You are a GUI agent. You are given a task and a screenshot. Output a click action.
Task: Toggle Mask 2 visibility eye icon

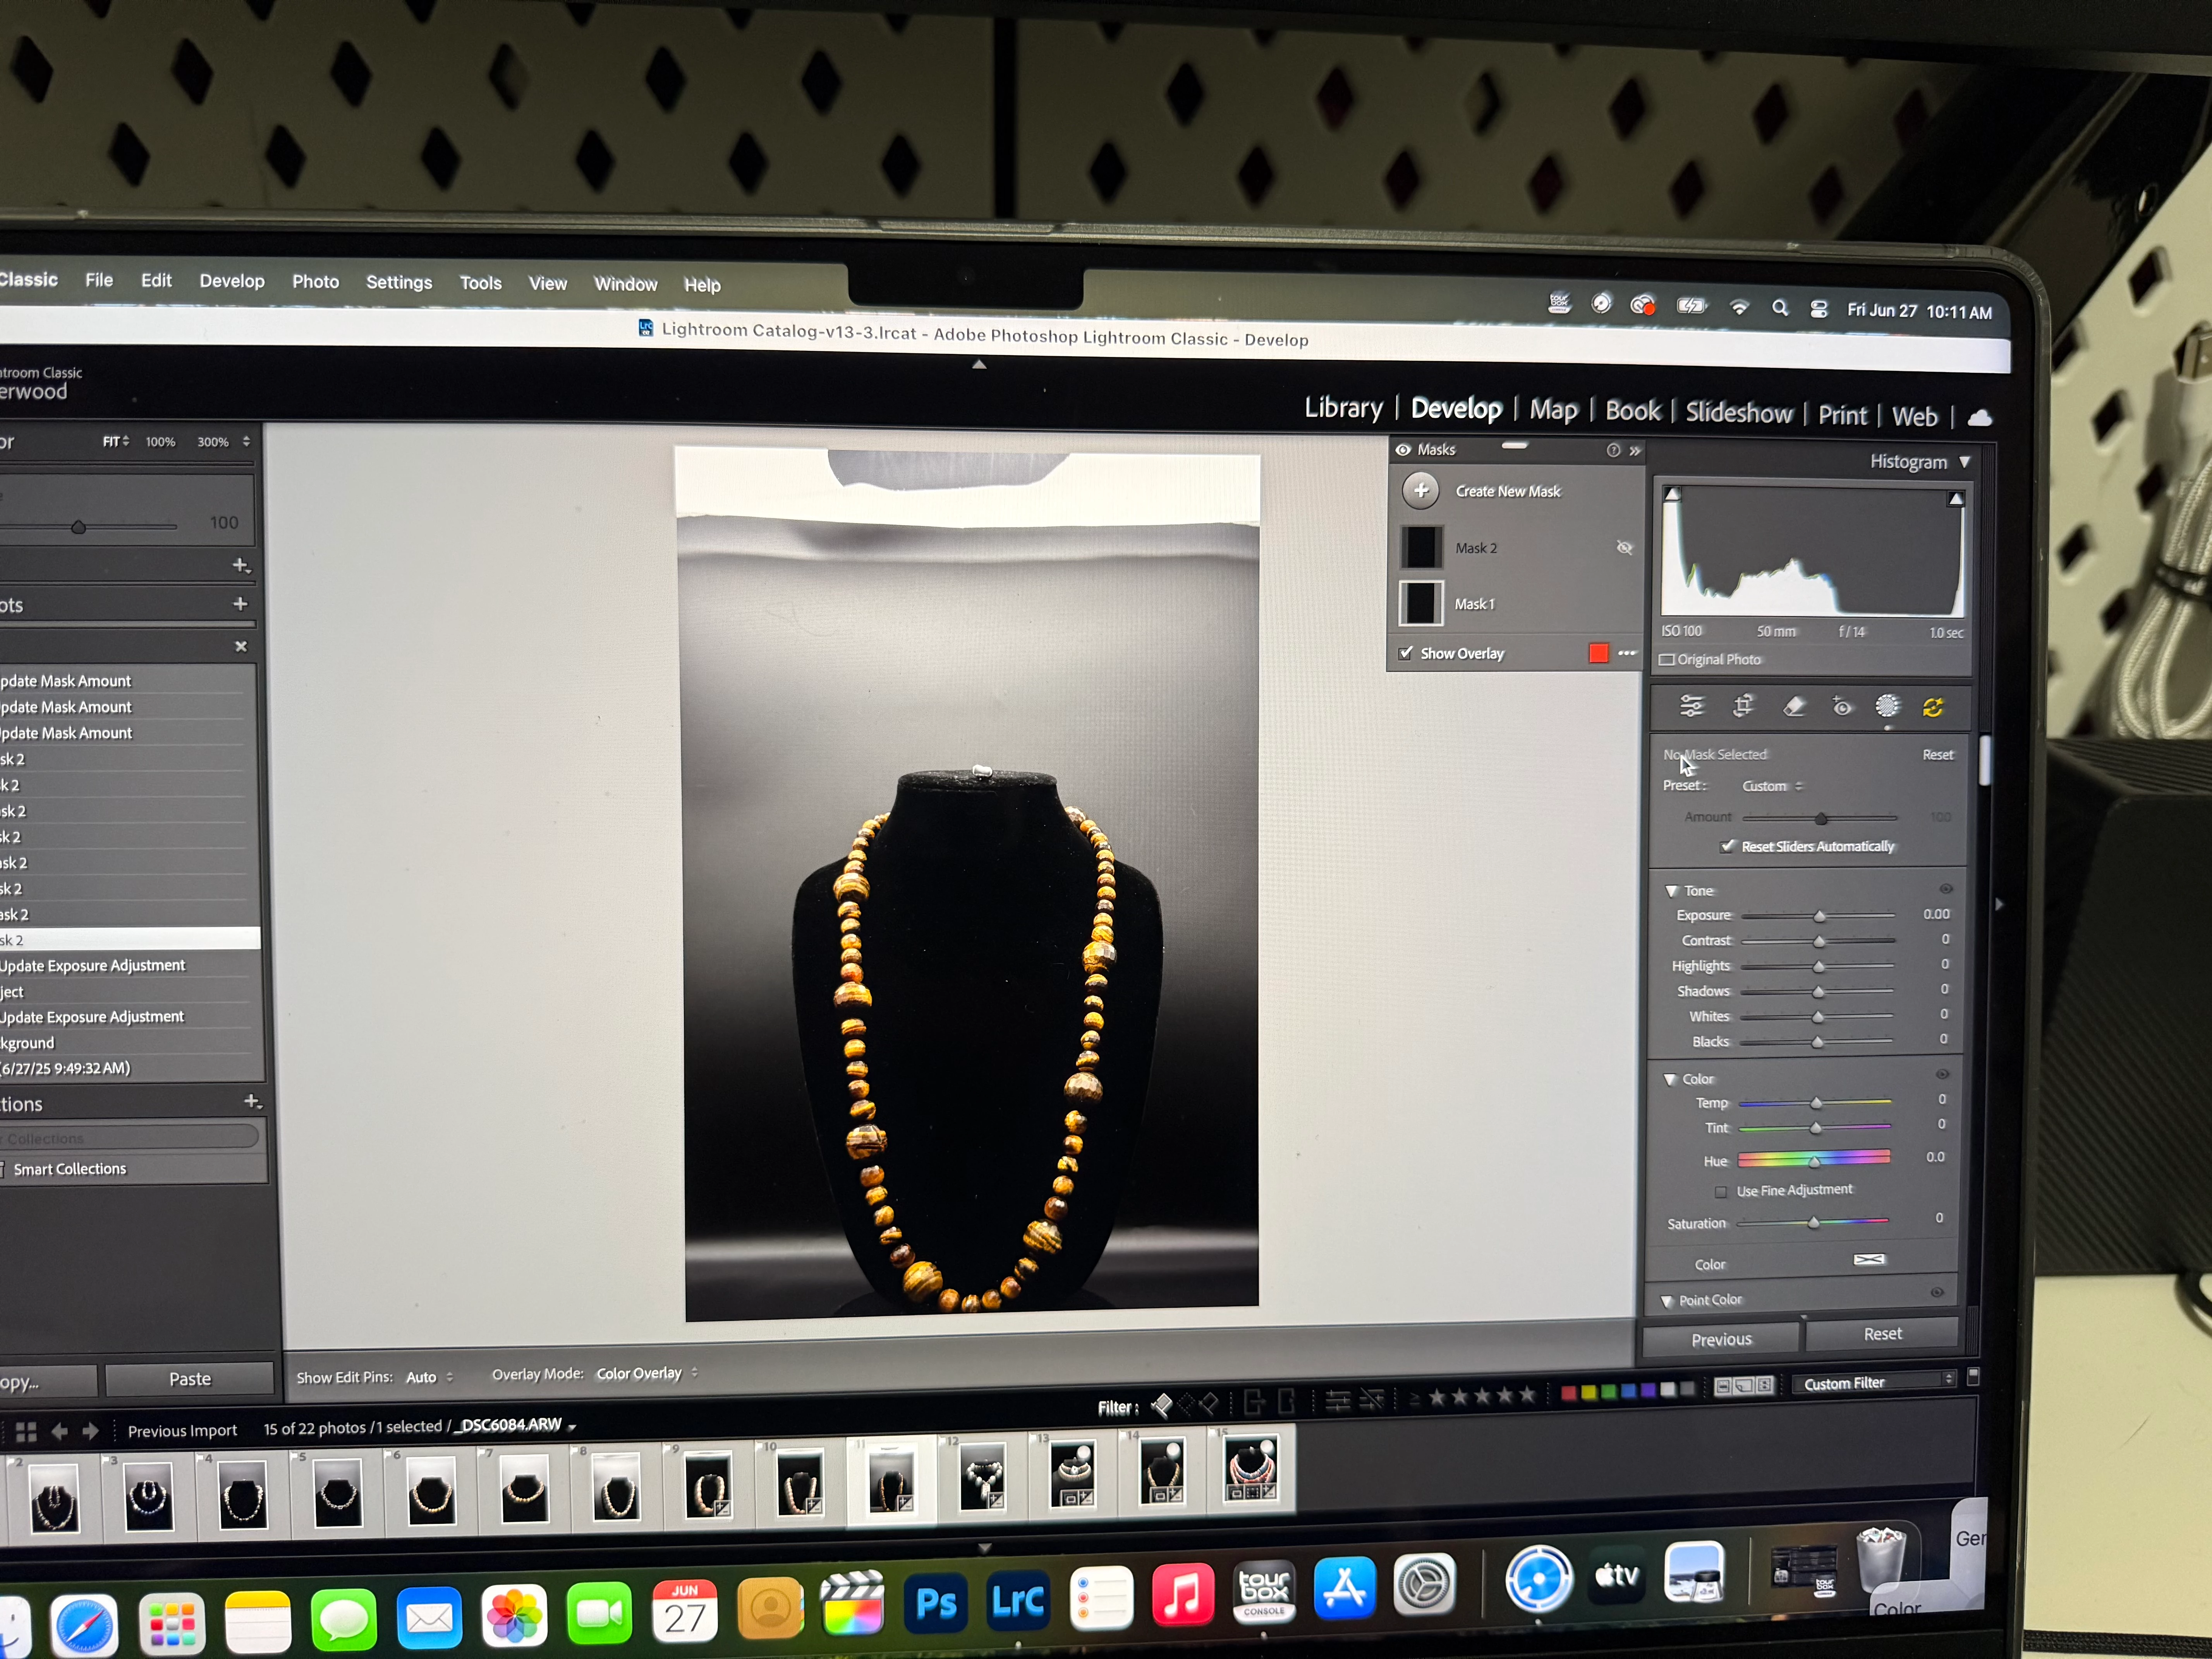coord(1624,547)
